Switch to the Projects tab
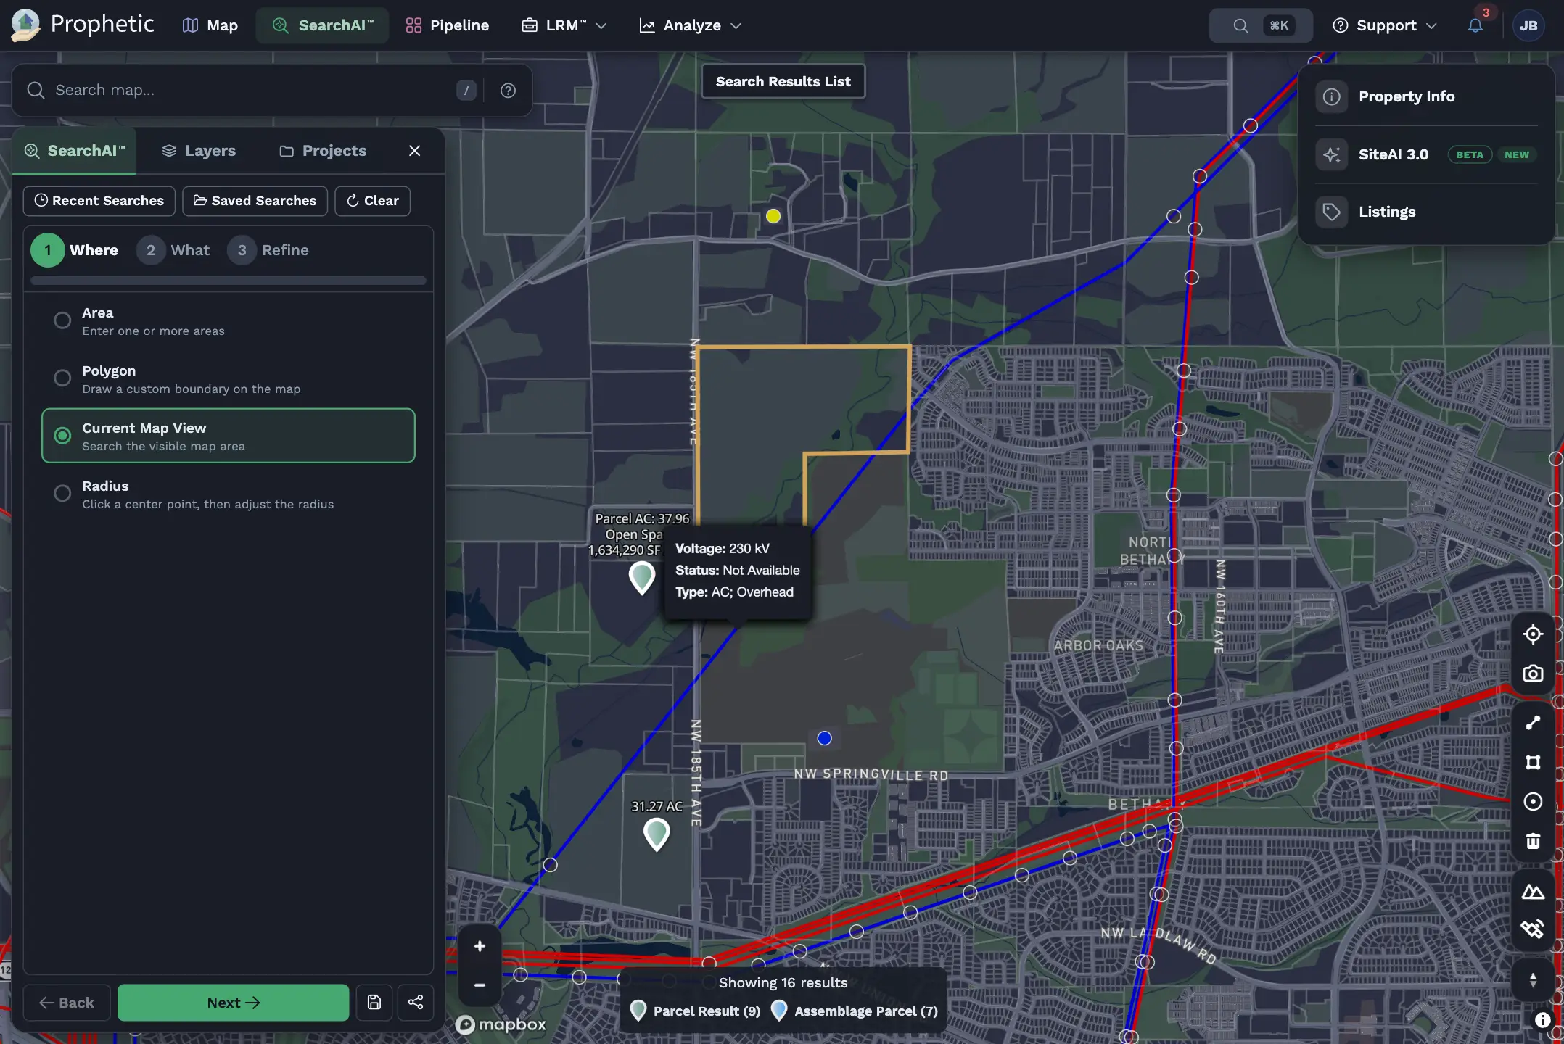The width and height of the screenshot is (1564, 1044). pos(323,151)
